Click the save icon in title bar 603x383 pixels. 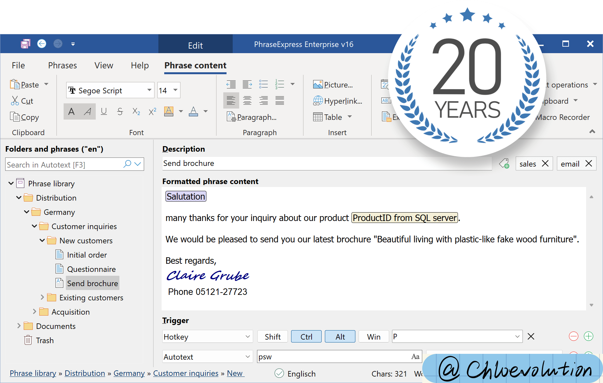coord(25,44)
